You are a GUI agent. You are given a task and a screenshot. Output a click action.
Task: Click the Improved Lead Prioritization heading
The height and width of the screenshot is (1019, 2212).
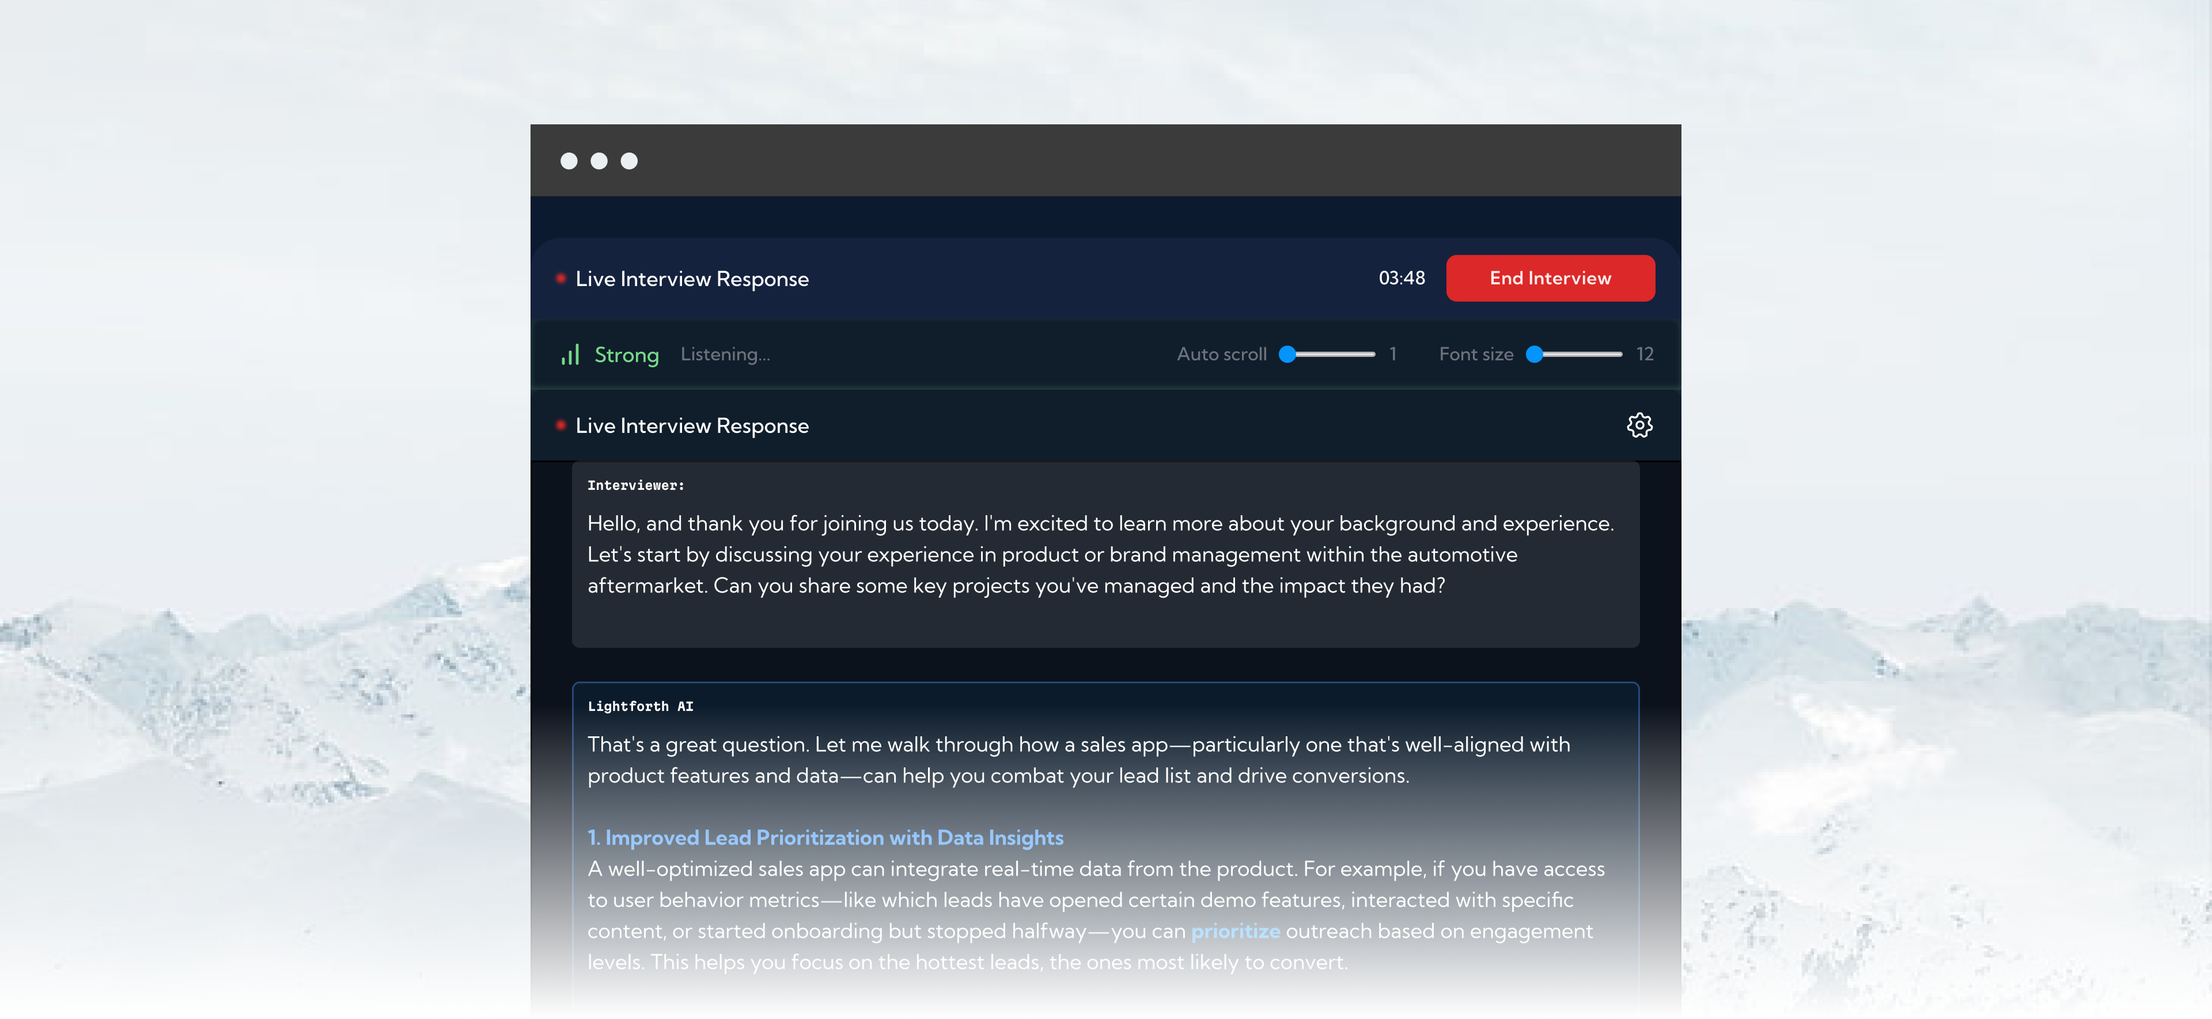click(825, 838)
